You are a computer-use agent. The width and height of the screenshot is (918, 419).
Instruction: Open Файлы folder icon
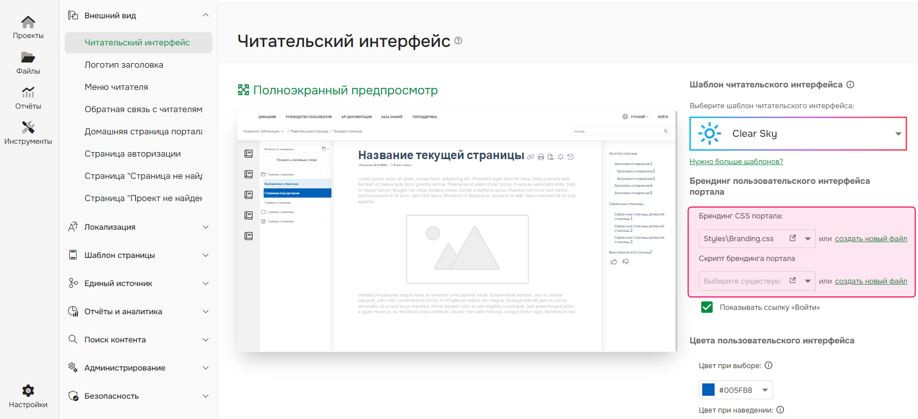tap(28, 57)
